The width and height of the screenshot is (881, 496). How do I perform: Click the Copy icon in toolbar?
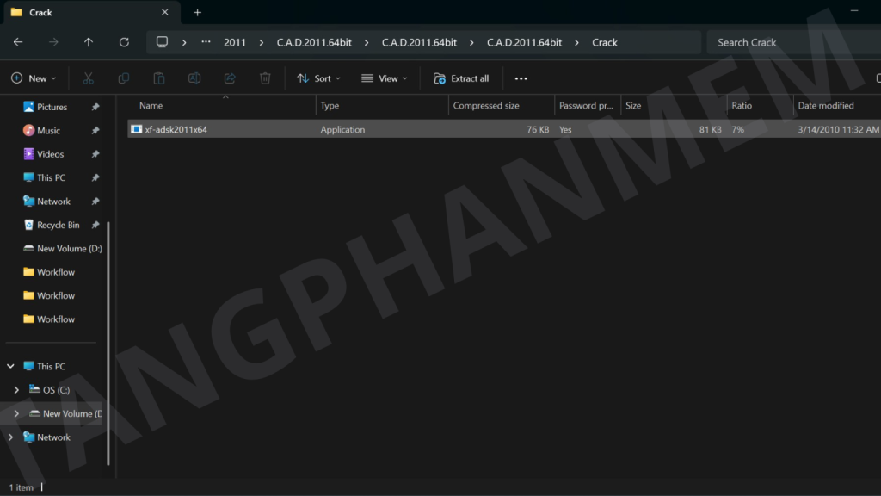(x=123, y=78)
